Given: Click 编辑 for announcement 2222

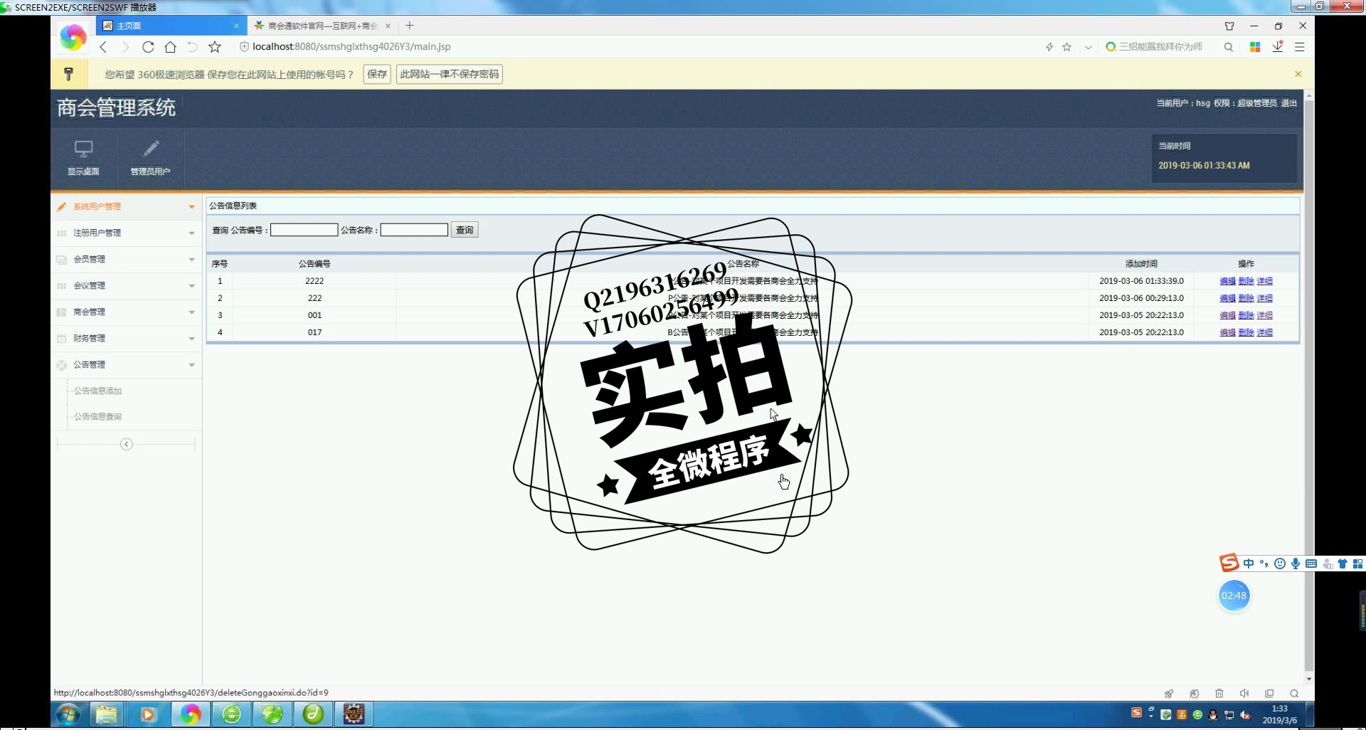Looking at the screenshot, I should click(x=1227, y=281).
